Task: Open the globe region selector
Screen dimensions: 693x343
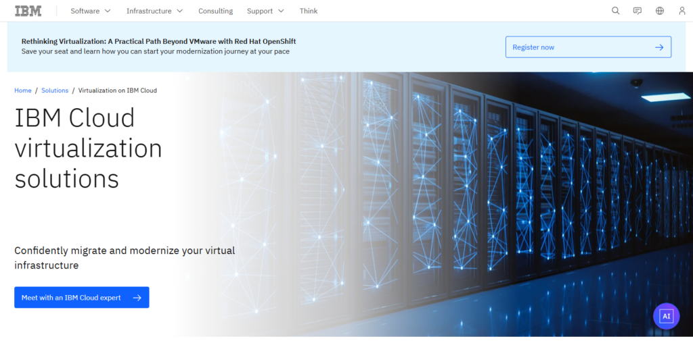Action: coord(660,11)
